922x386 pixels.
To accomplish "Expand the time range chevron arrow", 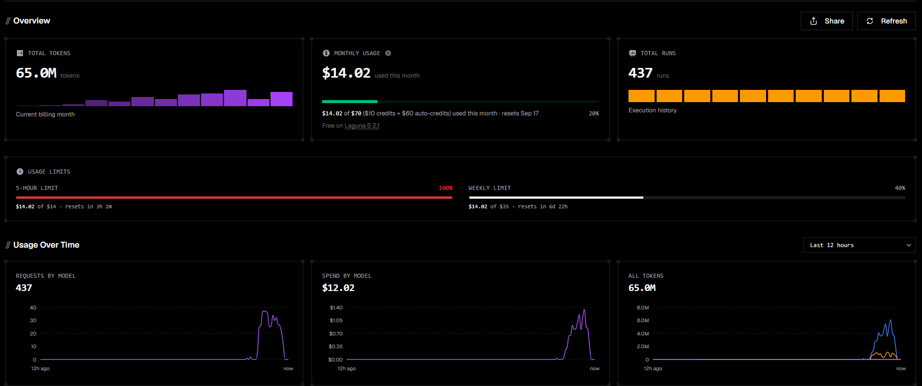I will (x=908, y=245).
